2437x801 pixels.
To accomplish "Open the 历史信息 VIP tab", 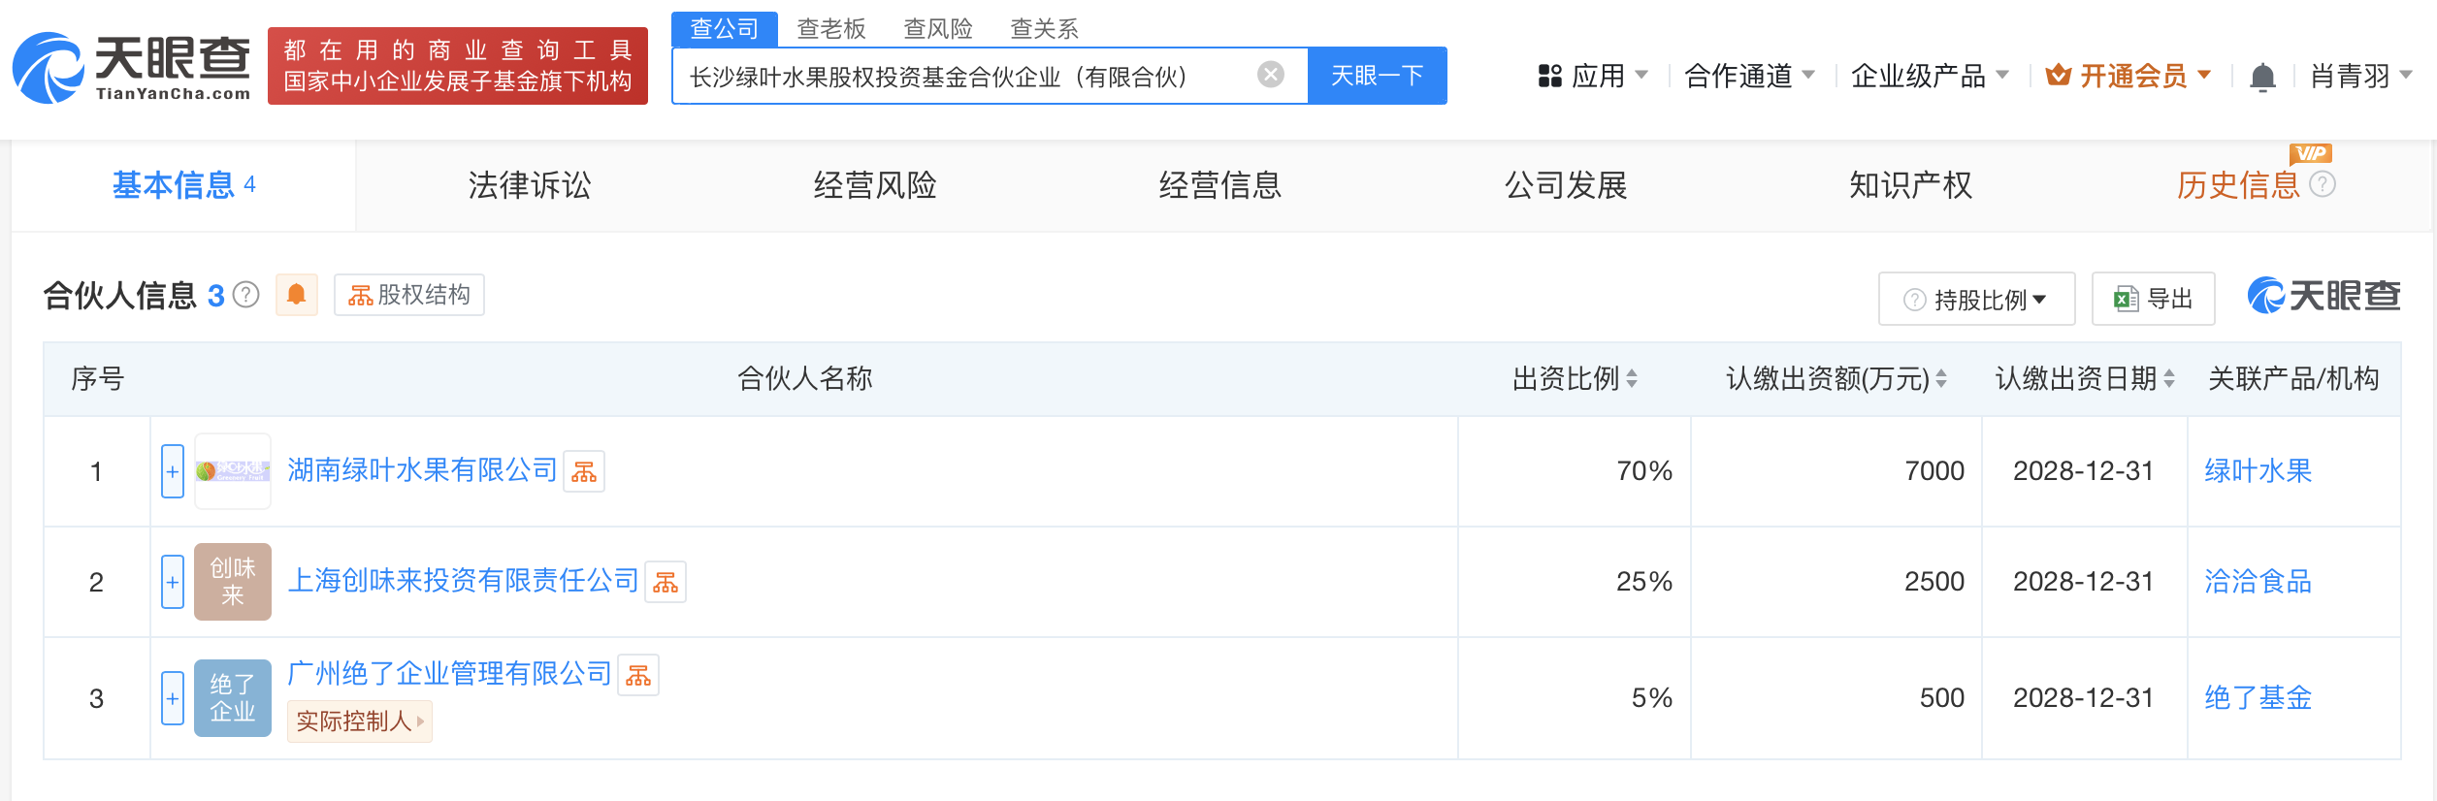I will coord(2238,185).
